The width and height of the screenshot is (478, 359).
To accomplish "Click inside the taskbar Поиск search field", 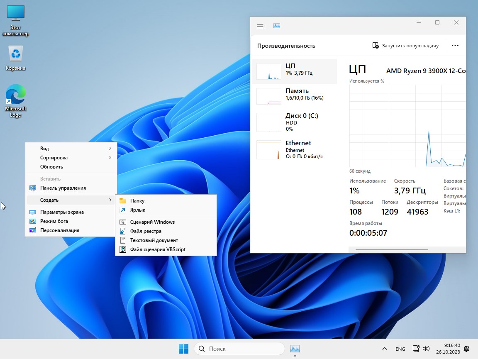I will [239, 349].
